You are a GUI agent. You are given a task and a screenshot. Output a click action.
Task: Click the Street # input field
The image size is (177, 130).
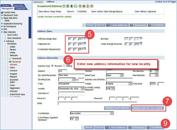click(63, 71)
